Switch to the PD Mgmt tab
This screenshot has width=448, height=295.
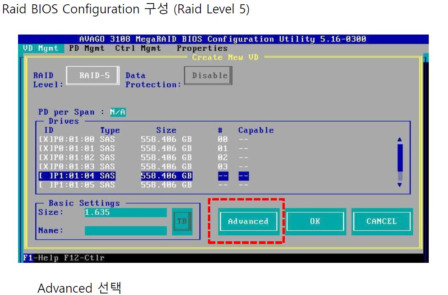pos(87,48)
